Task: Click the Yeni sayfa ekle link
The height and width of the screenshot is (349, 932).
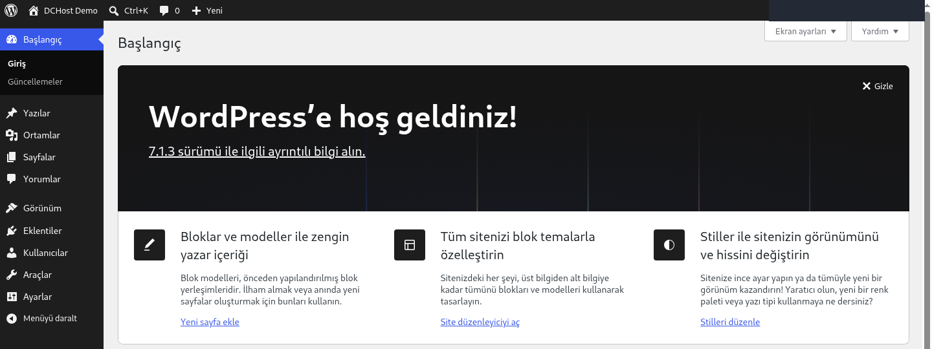Action: click(x=210, y=322)
